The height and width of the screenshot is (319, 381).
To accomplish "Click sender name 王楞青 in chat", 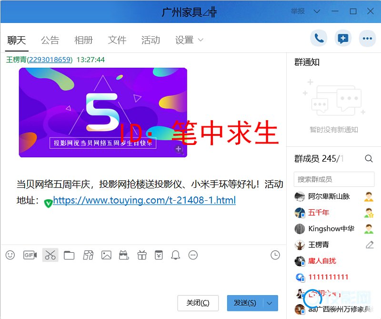I will click(16, 60).
